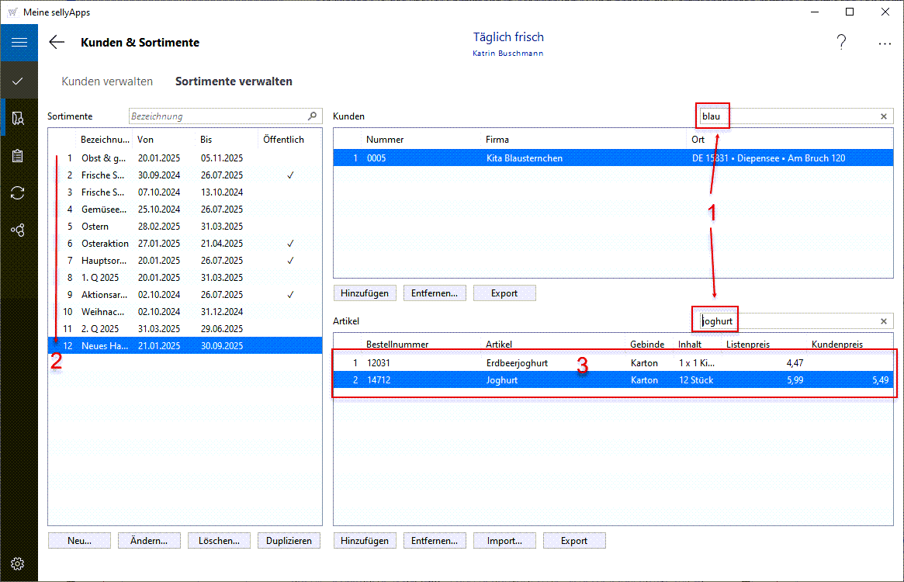
Task: Open the three-dot more options menu
Action: [x=885, y=44]
